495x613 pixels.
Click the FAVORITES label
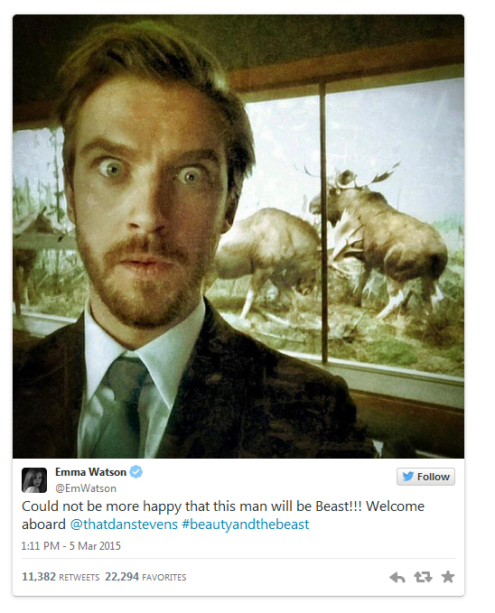click(x=164, y=578)
